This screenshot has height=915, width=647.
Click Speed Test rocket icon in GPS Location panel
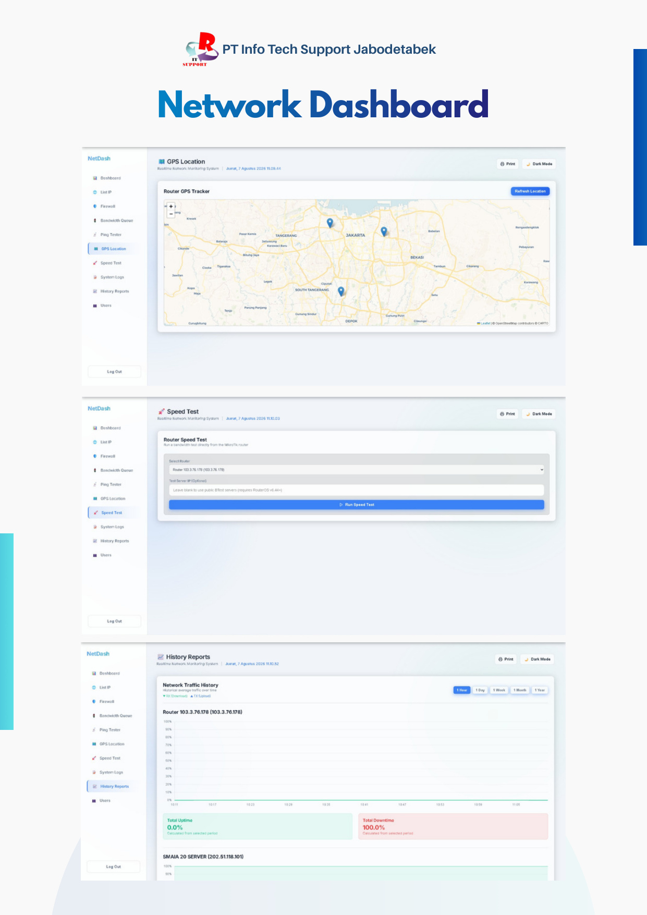[x=95, y=263]
